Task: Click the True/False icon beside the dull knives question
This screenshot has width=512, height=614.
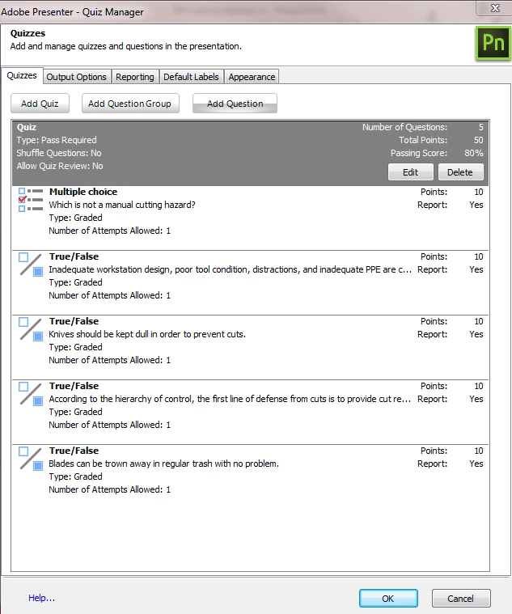Action: point(31,329)
